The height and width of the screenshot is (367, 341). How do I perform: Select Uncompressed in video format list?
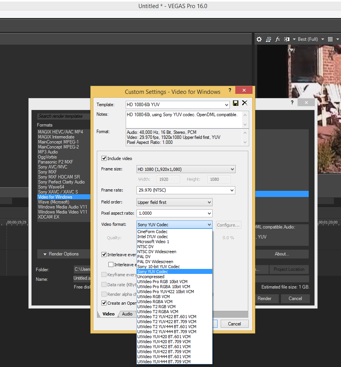151,277
